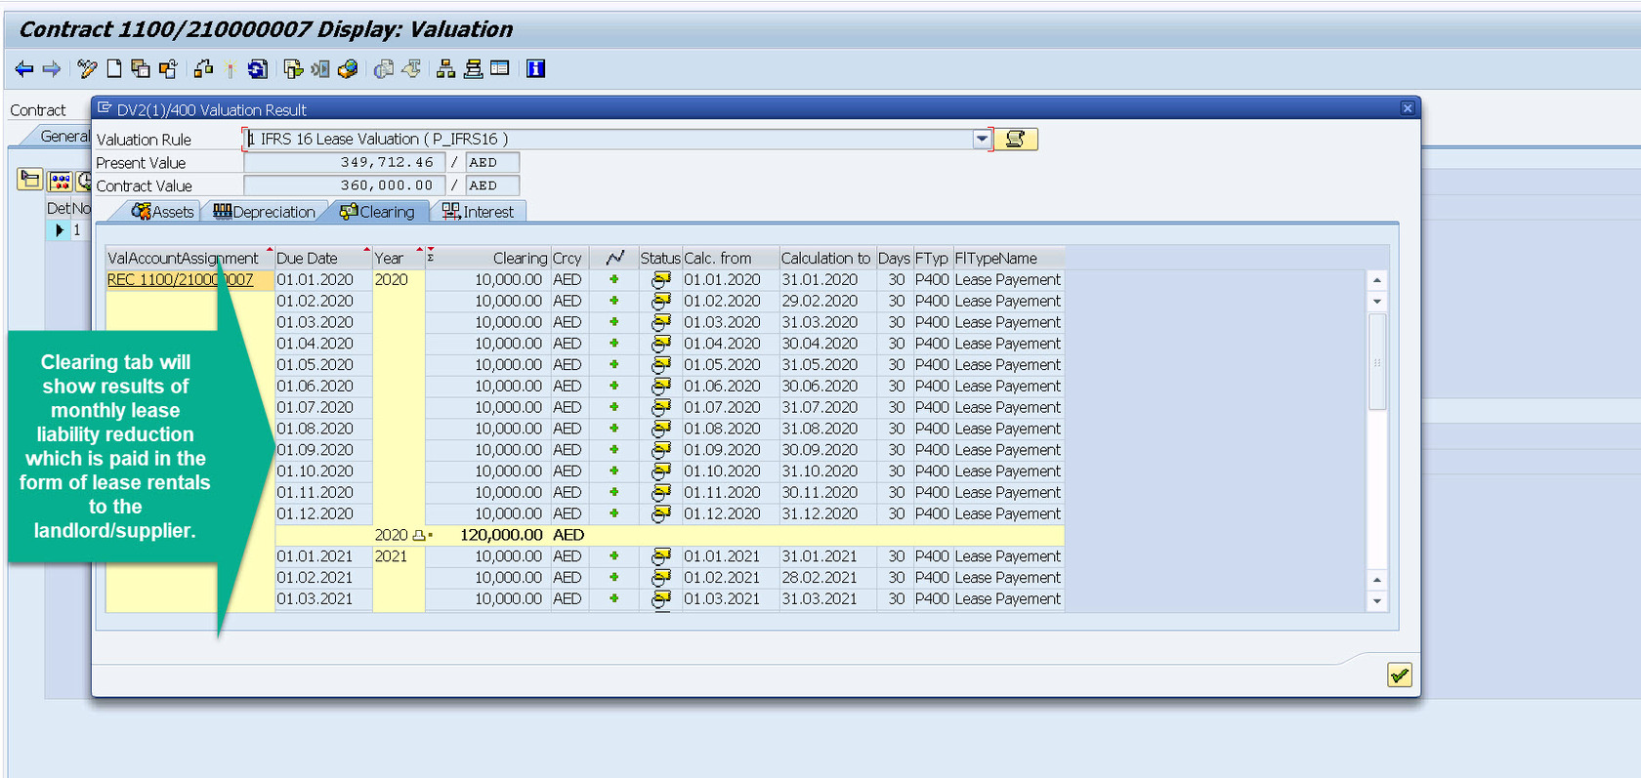Click the colored dots icon in Contract window
1641x778 pixels.
click(x=61, y=181)
